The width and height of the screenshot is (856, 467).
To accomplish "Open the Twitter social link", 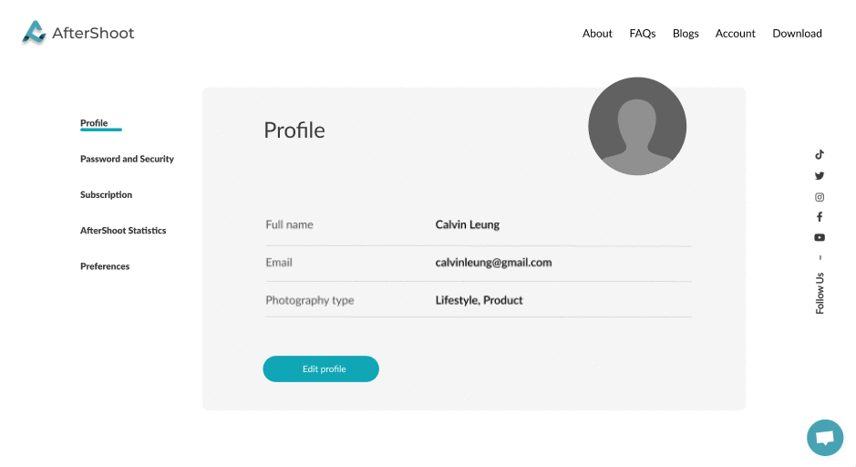I will click(820, 176).
